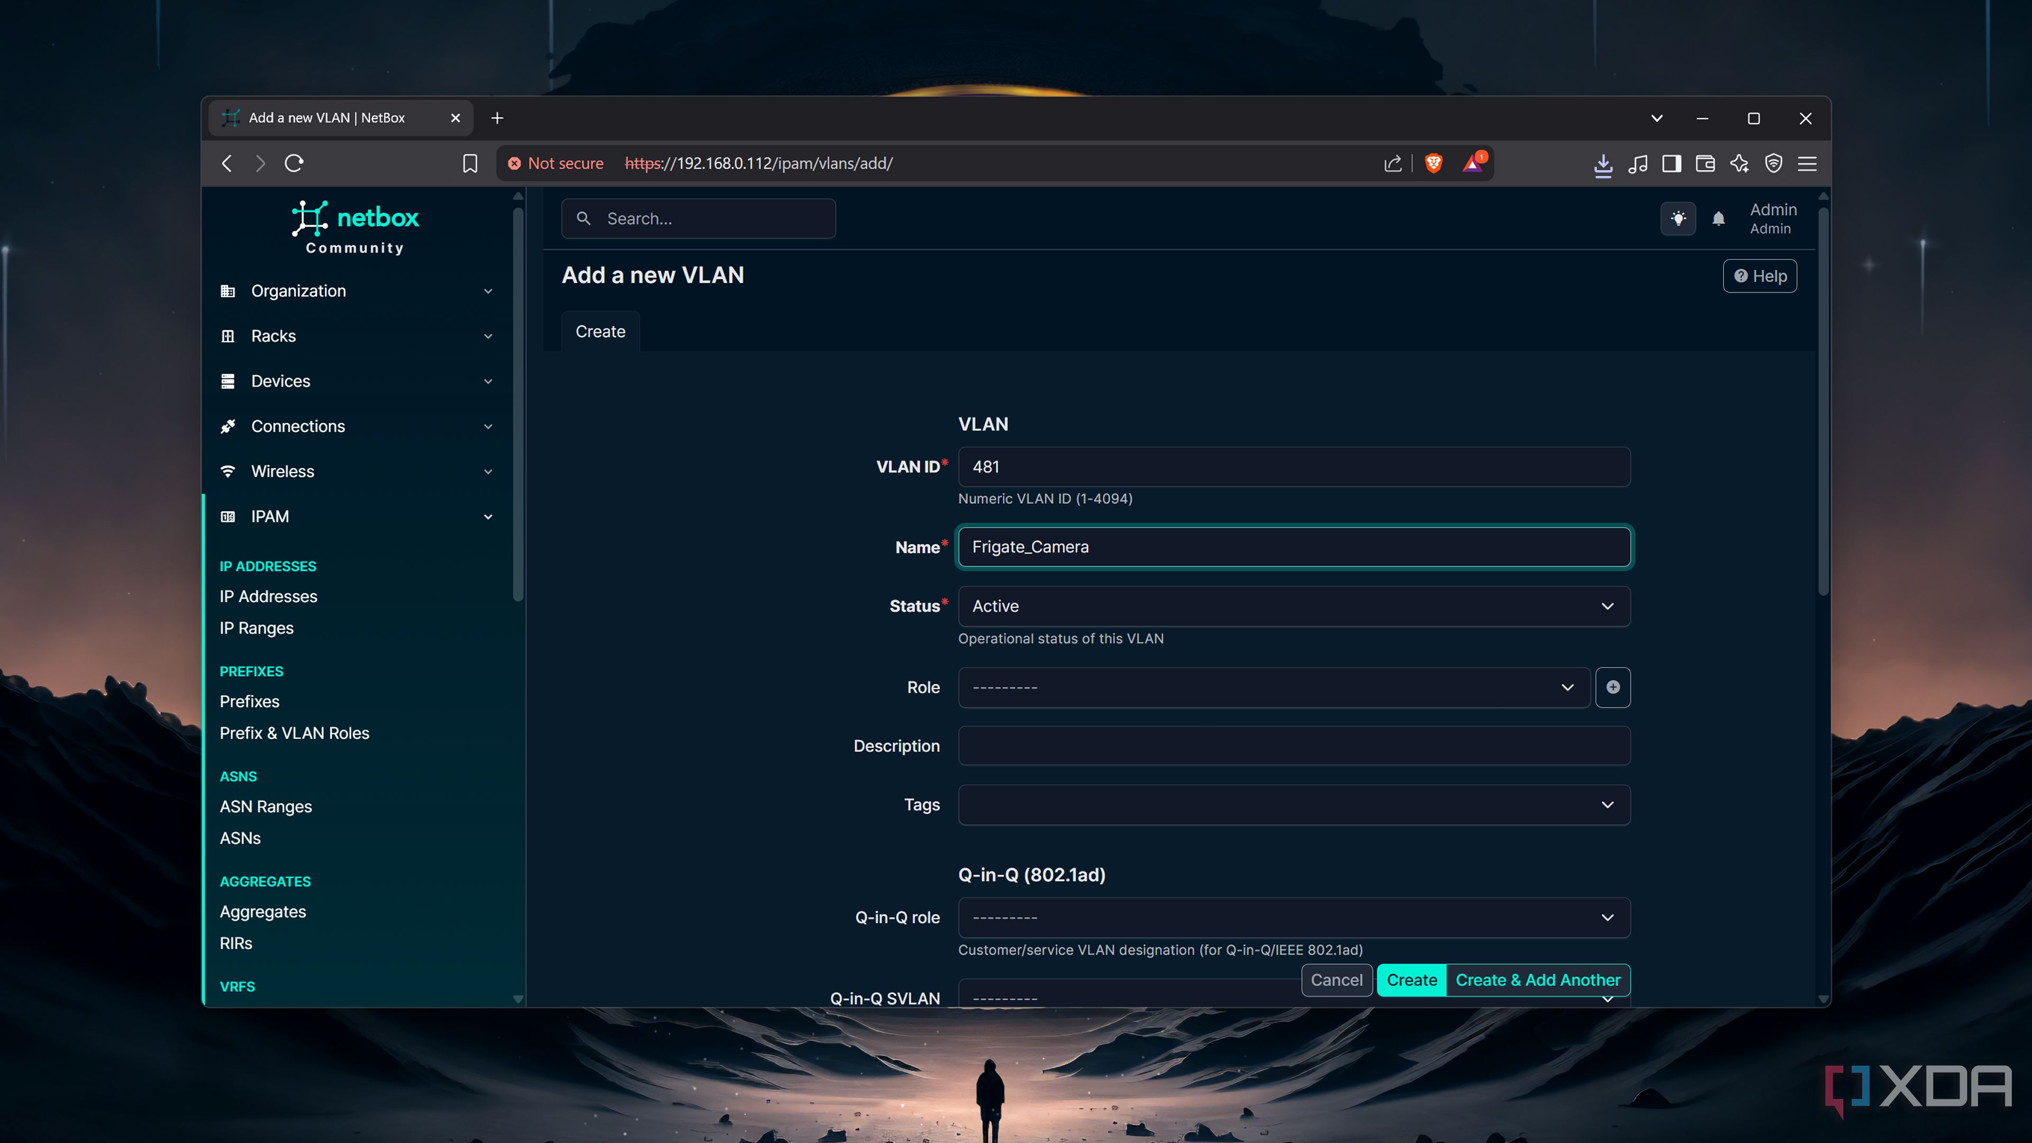Toggle browser sidebar panel icon
The height and width of the screenshot is (1143, 2032).
(1672, 164)
